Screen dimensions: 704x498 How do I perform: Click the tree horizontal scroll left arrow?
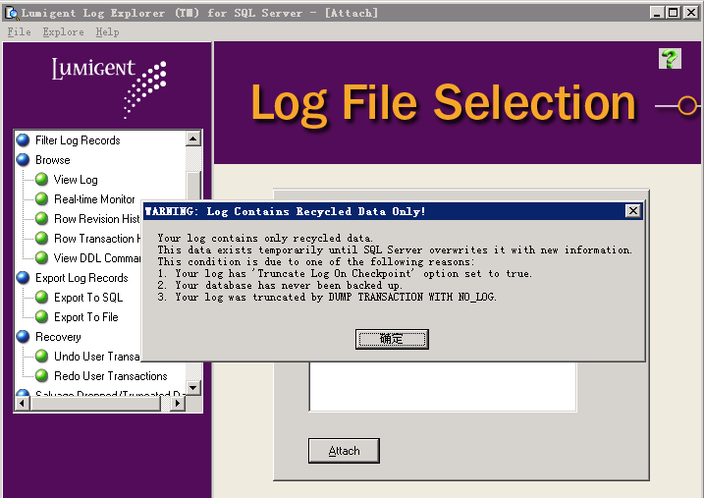click(22, 404)
